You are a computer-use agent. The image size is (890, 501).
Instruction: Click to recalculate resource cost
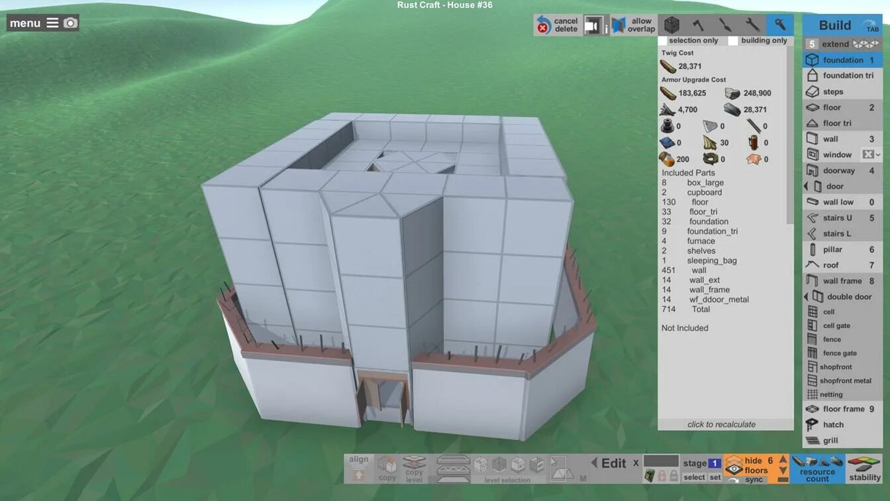pyautogui.click(x=721, y=425)
